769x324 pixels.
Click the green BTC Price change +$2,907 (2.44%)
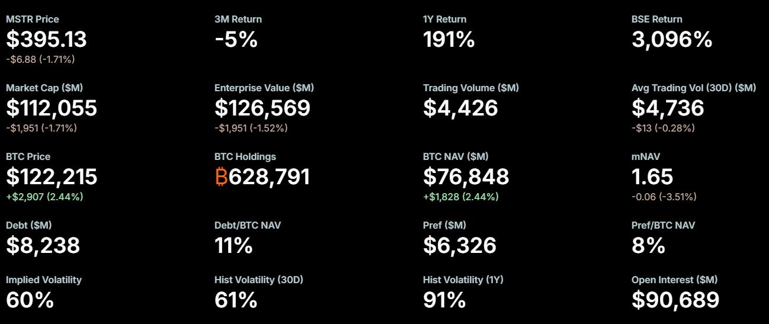tap(44, 197)
